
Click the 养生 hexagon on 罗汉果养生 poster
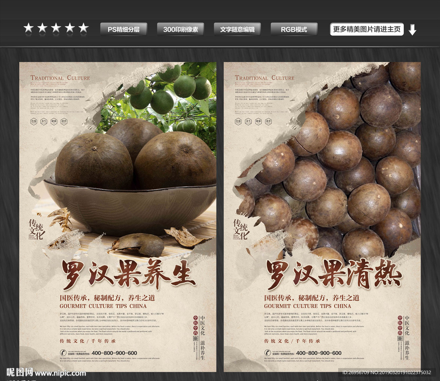coord(44,122)
